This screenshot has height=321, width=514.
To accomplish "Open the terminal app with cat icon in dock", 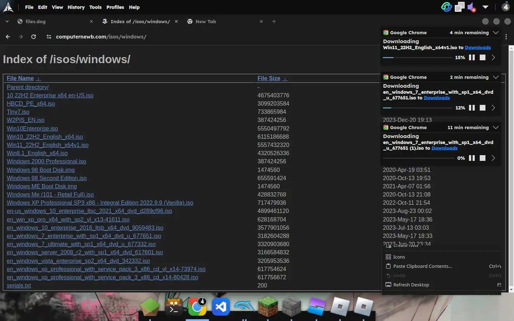I will (x=173, y=306).
